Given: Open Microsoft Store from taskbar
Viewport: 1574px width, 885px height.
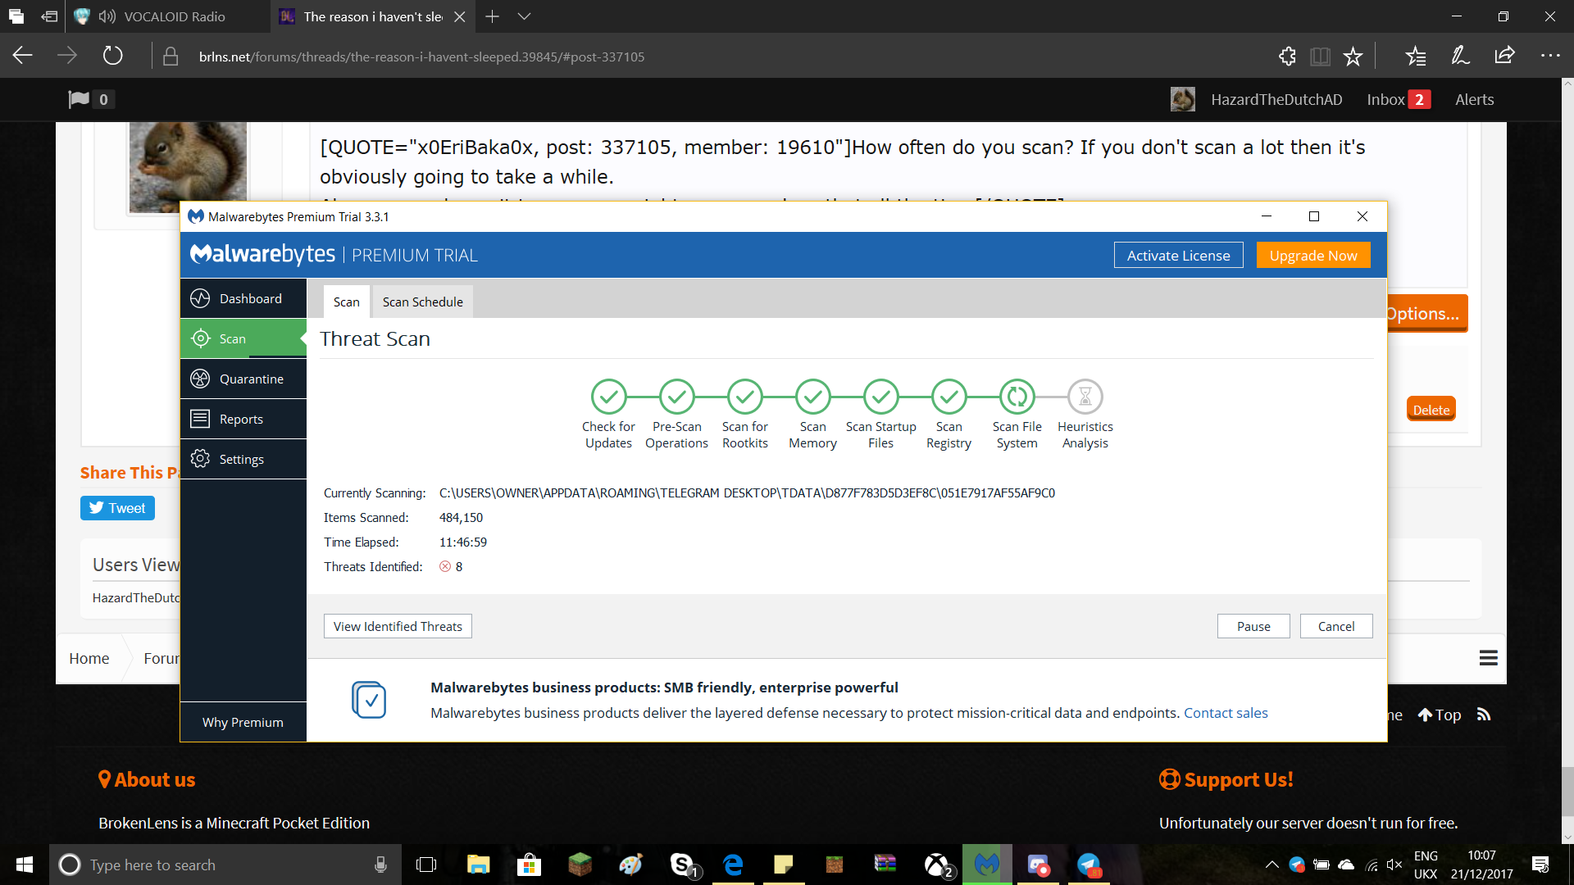Looking at the screenshot, I should pyautogui.click(x=529, y=865).
